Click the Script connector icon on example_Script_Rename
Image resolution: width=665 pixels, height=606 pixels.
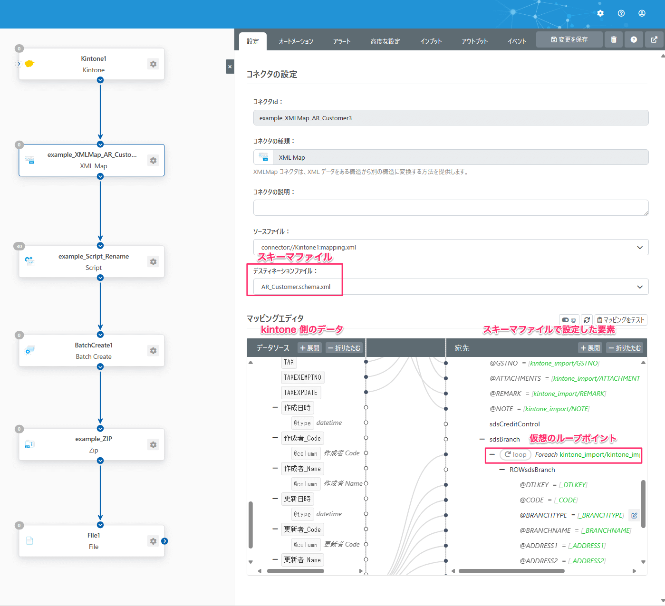(x=29, y=261)
